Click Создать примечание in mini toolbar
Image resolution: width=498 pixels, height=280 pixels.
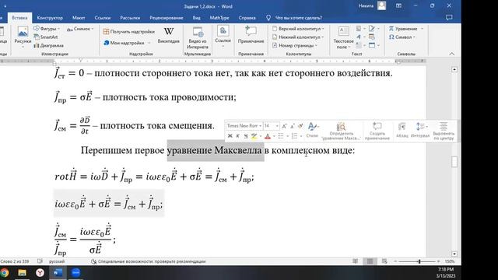point(377,131)
